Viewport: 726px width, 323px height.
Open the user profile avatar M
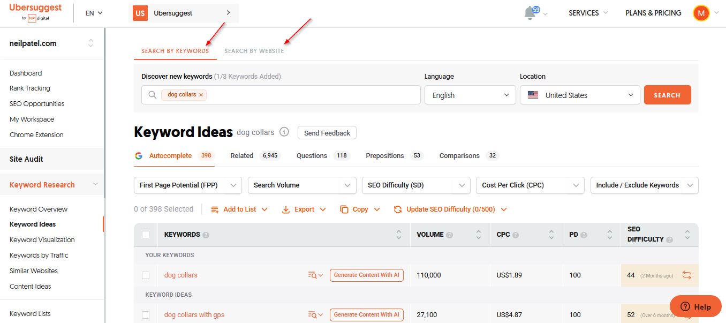click(x=701, y=13)
